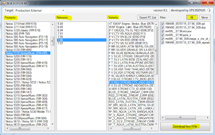Click Export PC List button
The height and width of the screenshot is (135, 215).
click(x=148, y=17)
